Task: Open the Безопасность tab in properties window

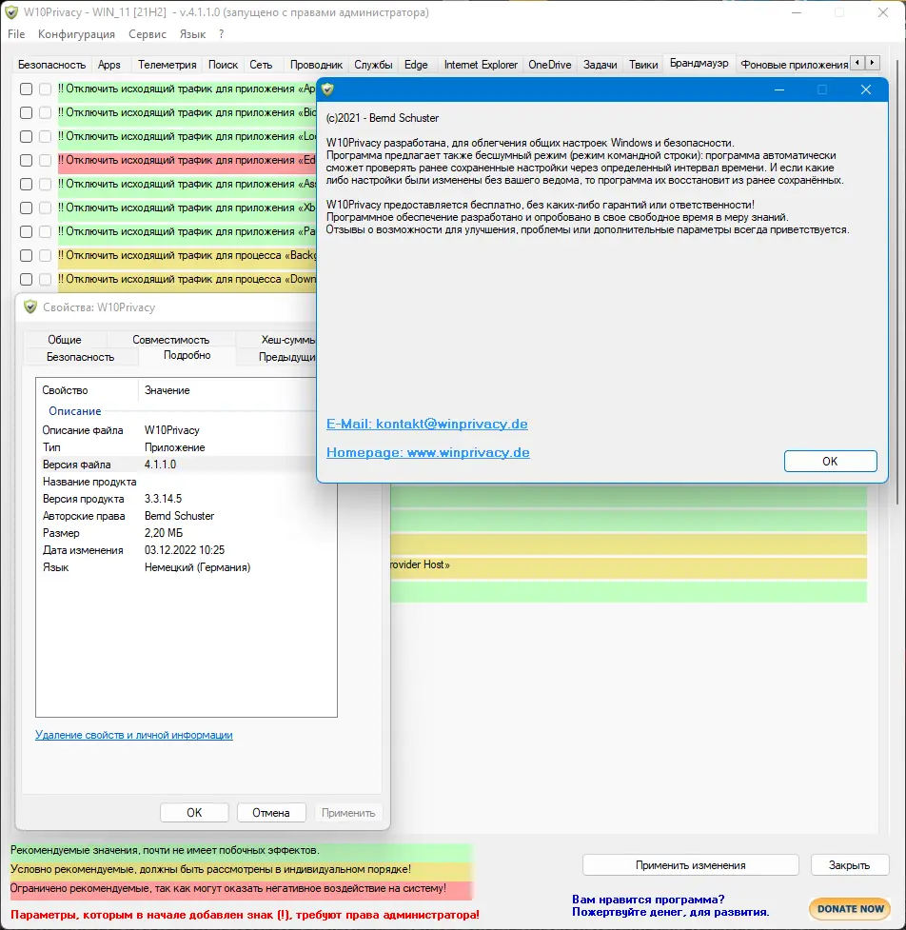Action: point(80,357)
